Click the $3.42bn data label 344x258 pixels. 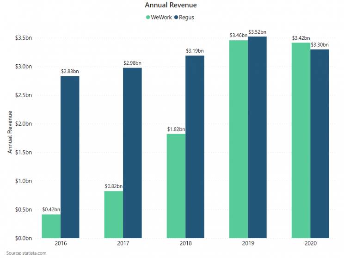click(x=301, y=38)
